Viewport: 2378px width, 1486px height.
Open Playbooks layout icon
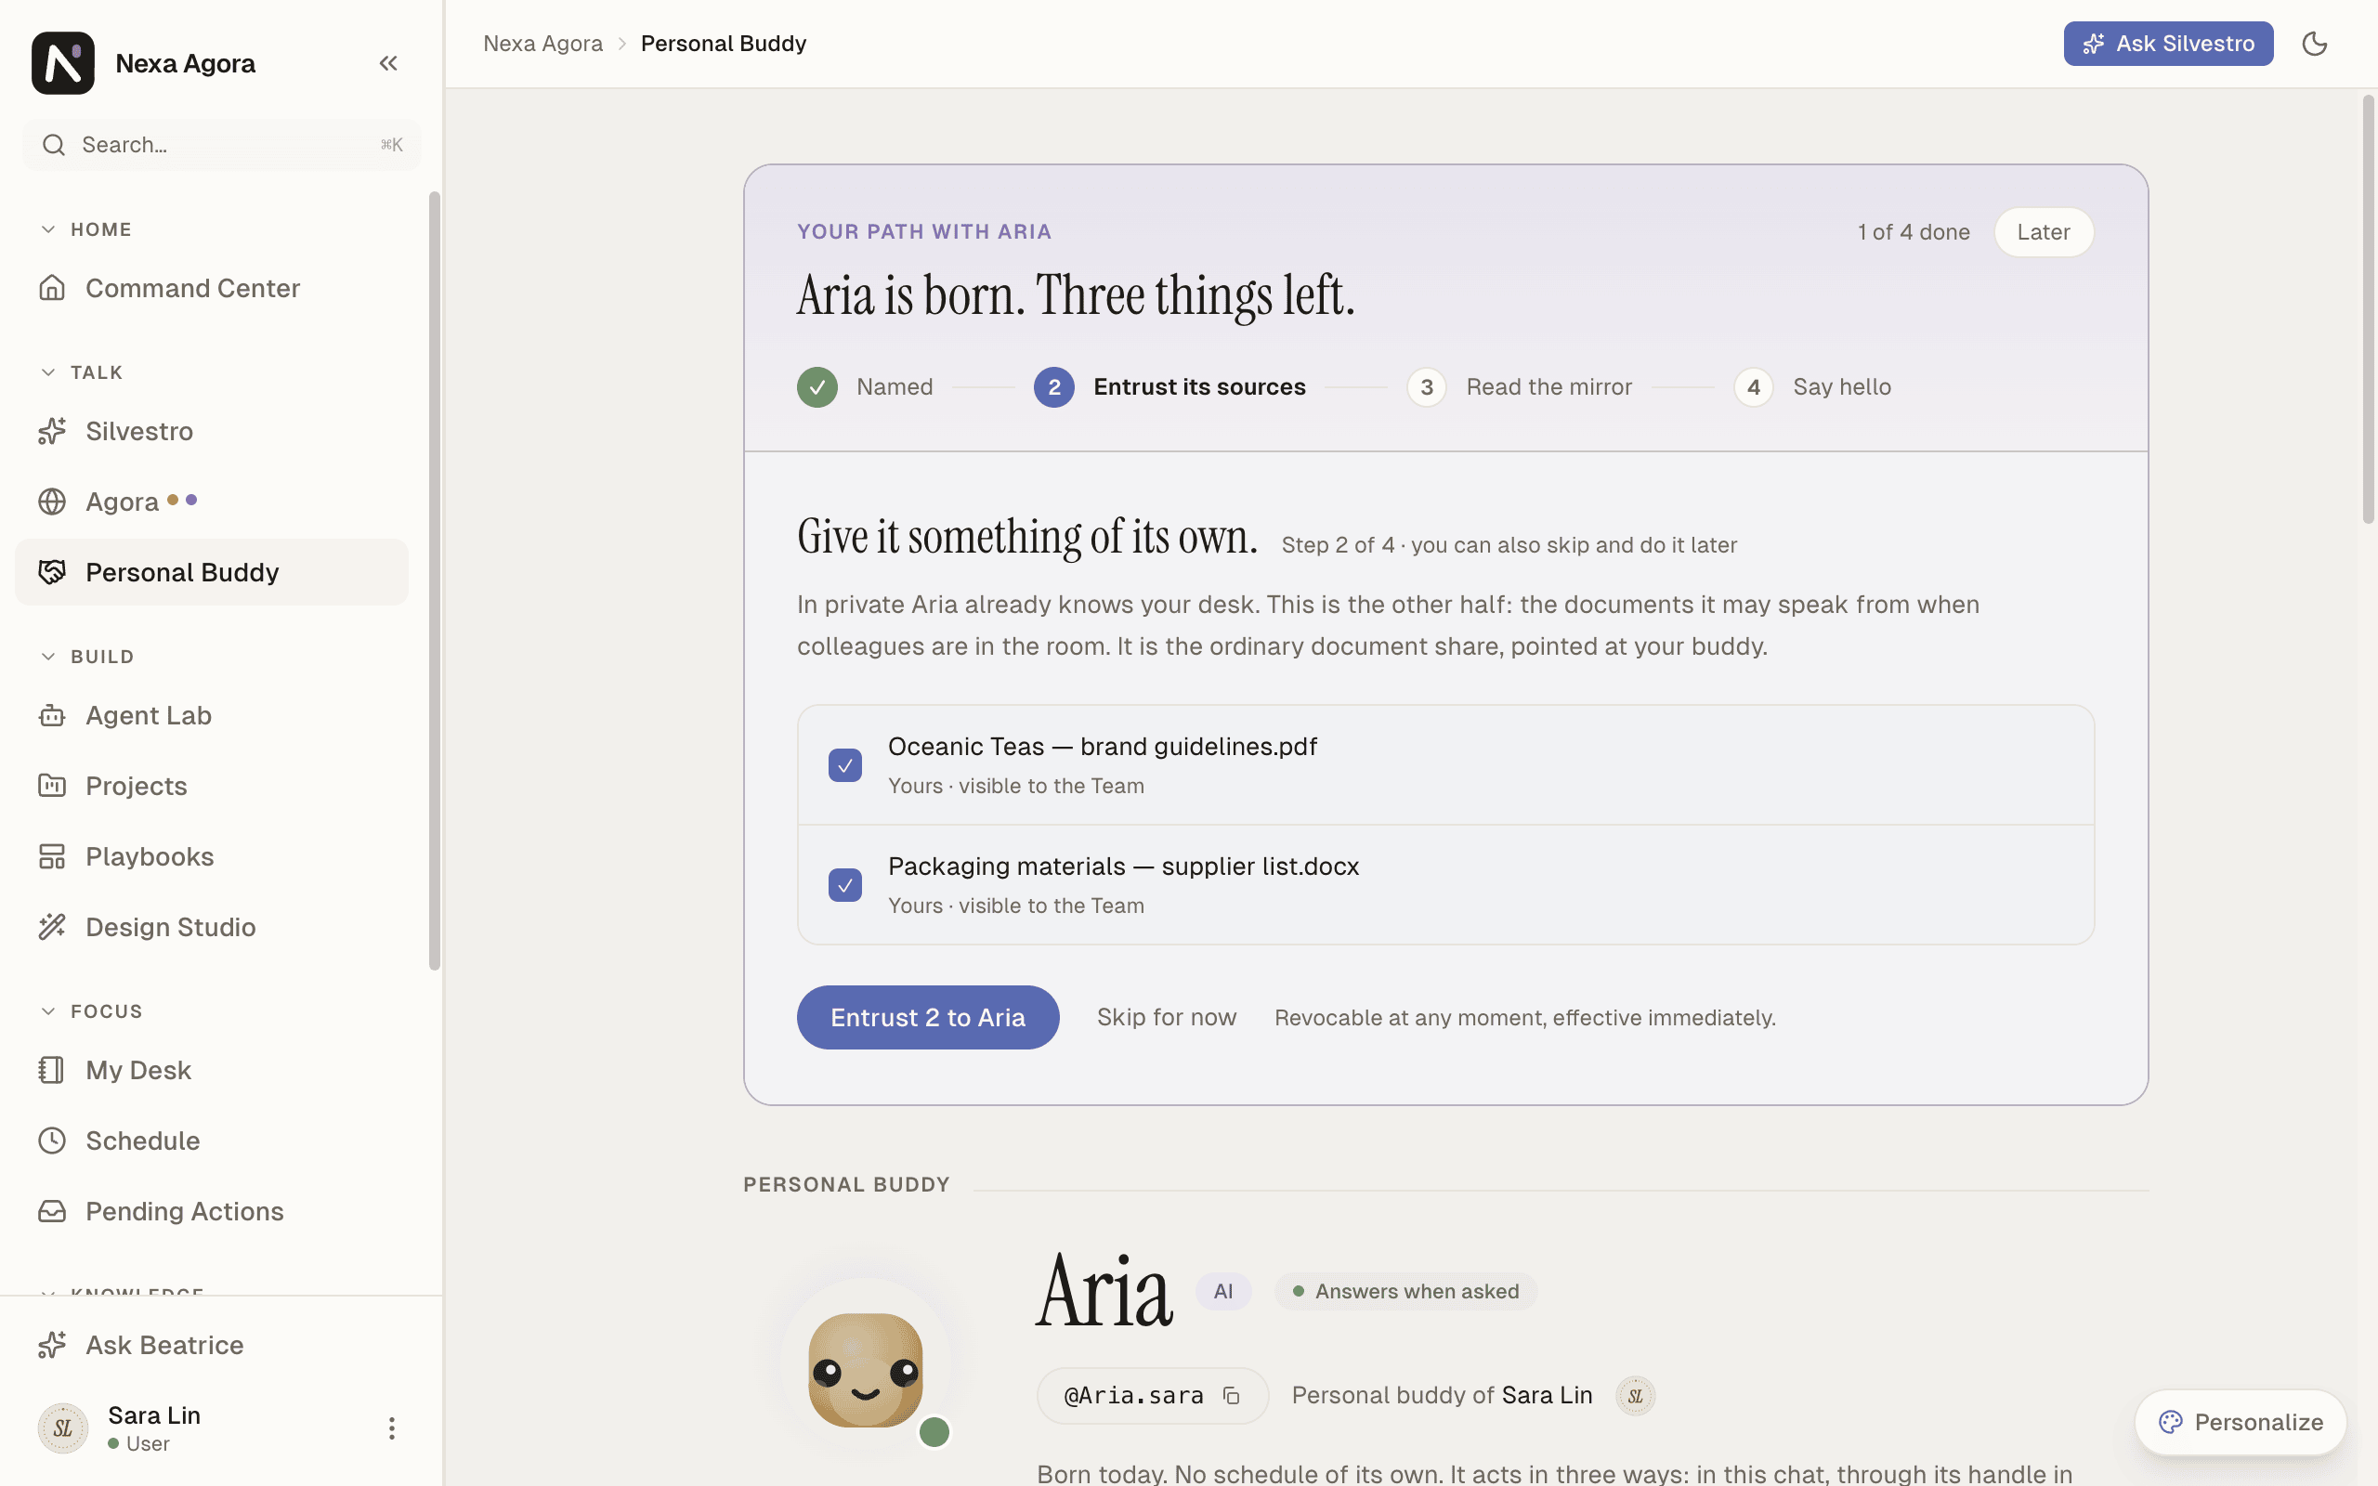pos(52,857)
